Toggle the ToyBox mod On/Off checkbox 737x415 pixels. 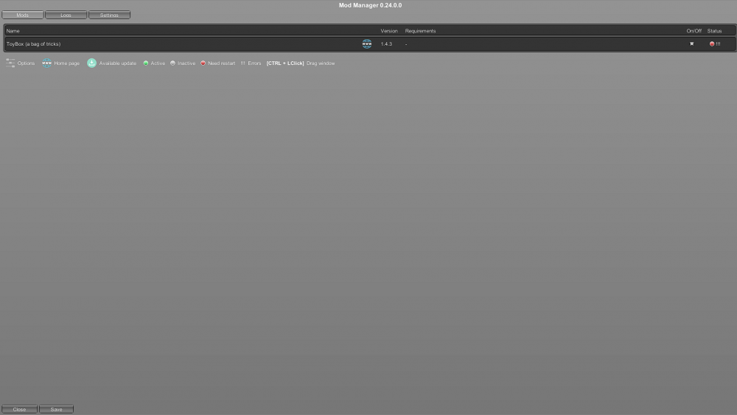691,44
